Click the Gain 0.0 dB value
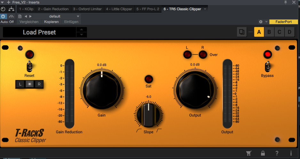The width and height of the screenshot is (300, 159). coord(102,65)
